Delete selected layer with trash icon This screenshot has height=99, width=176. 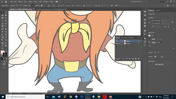(x=139, y=59)
